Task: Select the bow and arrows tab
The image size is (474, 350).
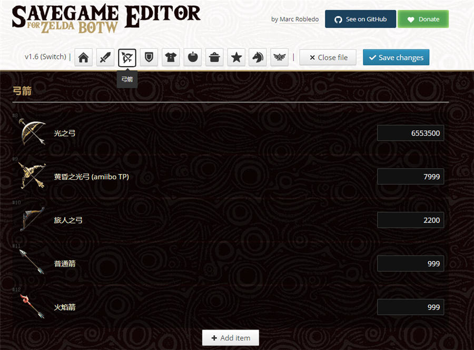Action: [127, 57]
